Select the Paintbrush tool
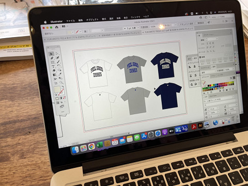Screen dimensions: 248x186 58,62
